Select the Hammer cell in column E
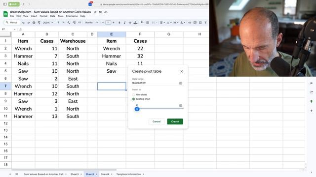This screenshot has height=177, width=316. click(x=112, y=56)
